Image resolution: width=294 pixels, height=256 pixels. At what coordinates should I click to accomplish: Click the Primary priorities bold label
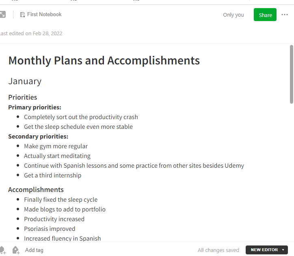coord(35,107)
